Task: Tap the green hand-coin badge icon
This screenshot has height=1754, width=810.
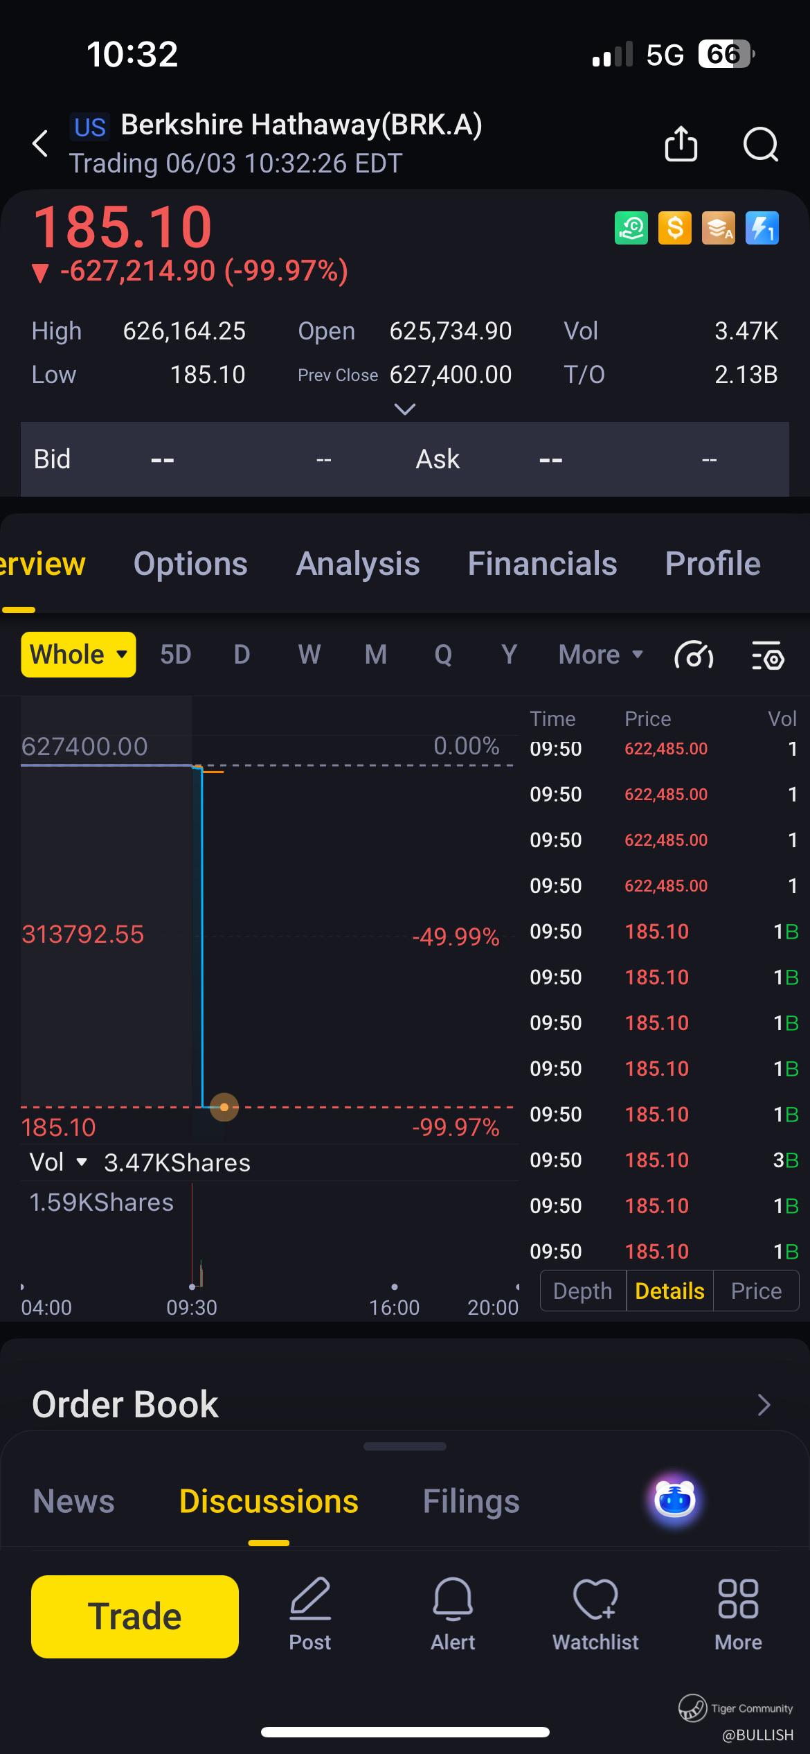Action: click(x=631, y=228)
